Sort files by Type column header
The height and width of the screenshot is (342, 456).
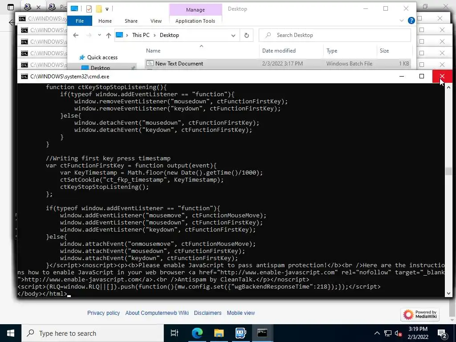click(332, 51)
